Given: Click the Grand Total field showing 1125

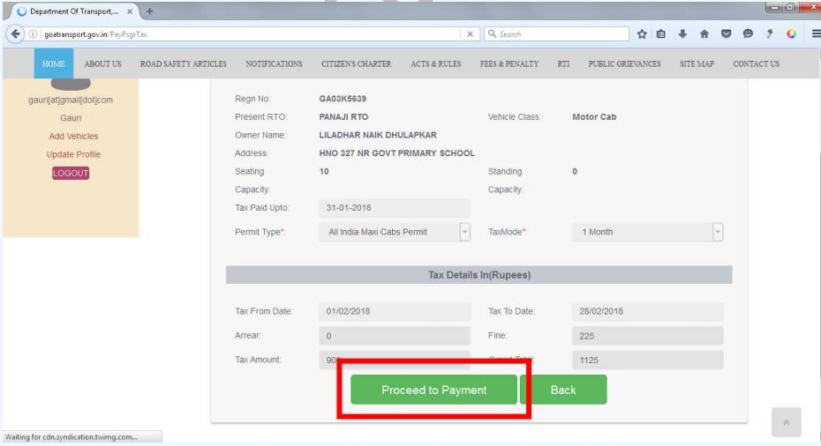Looking at the screenshot, I should pos(647,360).
